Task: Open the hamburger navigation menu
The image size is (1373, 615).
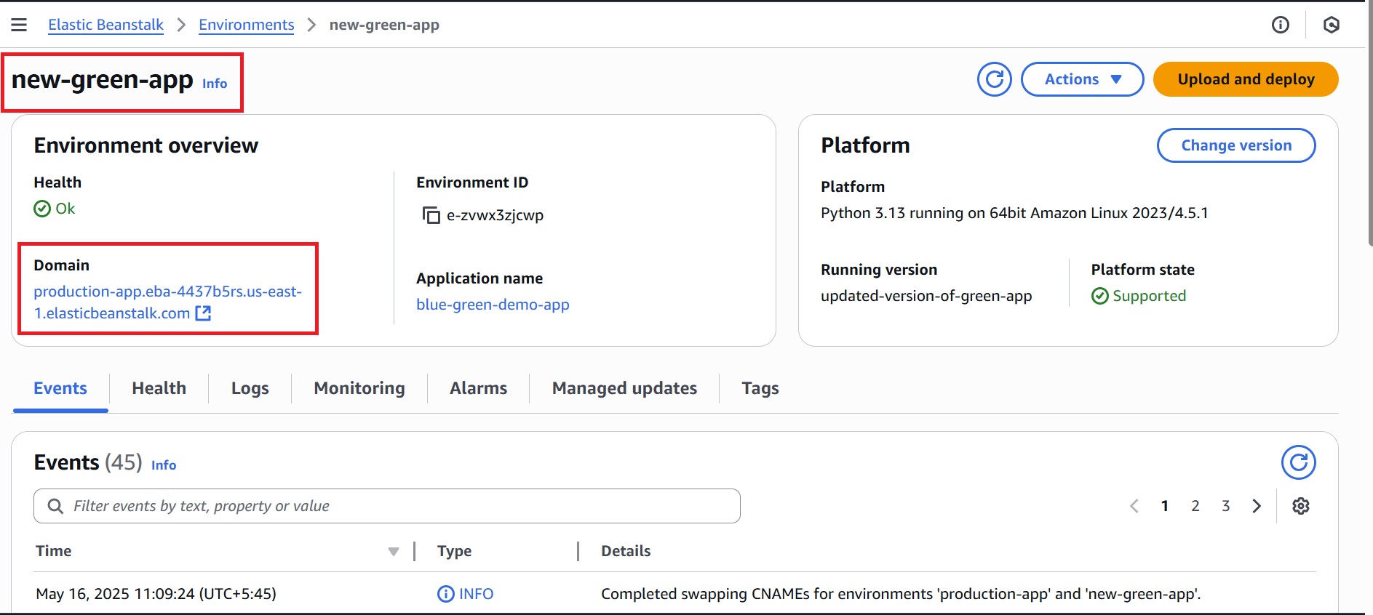Action: click(19, 25)
